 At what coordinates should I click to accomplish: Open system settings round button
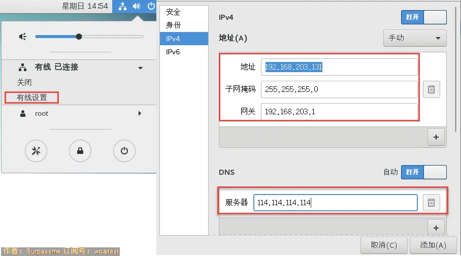coord(36,151)
